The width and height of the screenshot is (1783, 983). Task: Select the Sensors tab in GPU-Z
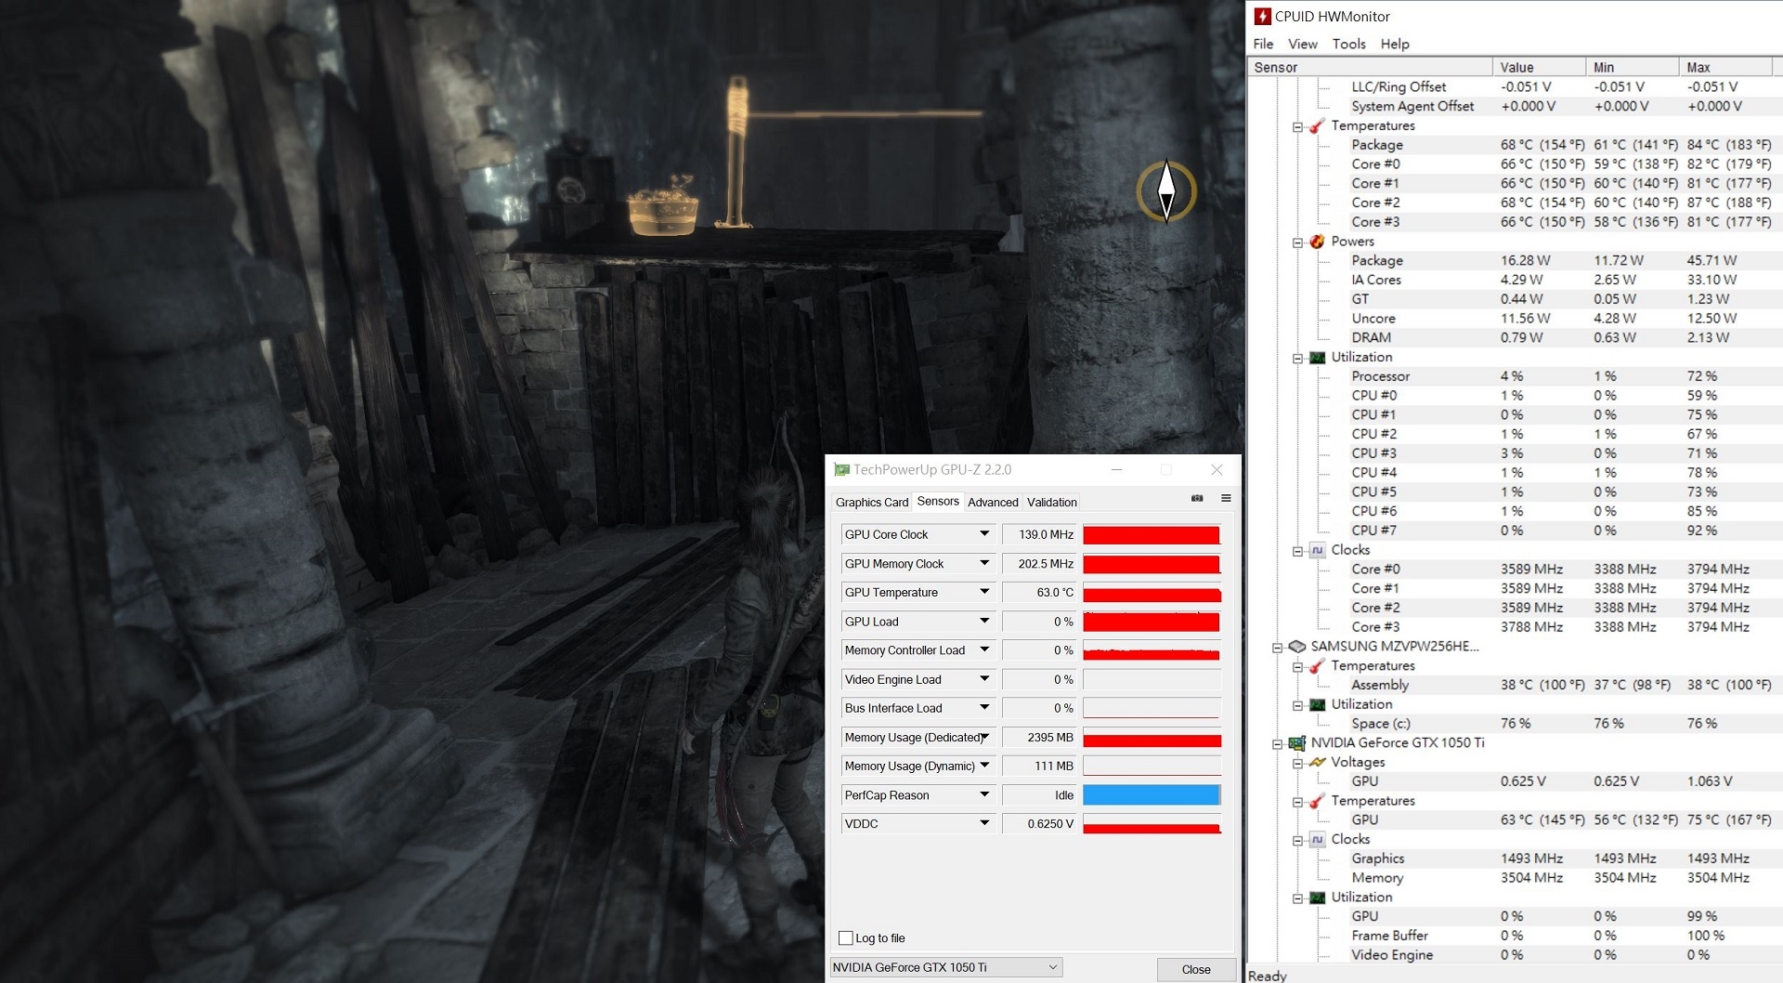tap(938, 501)
